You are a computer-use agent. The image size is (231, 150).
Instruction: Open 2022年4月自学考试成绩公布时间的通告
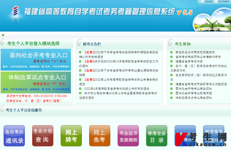(x=117, y=89)
